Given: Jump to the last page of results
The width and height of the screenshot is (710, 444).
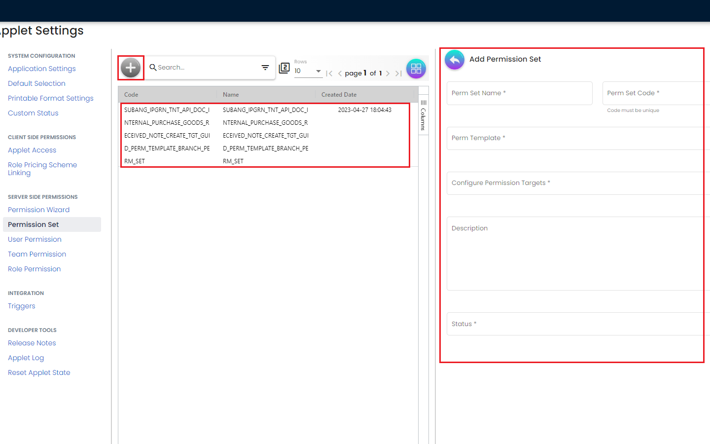Looking at the screenshot, I should click(398, 74).
